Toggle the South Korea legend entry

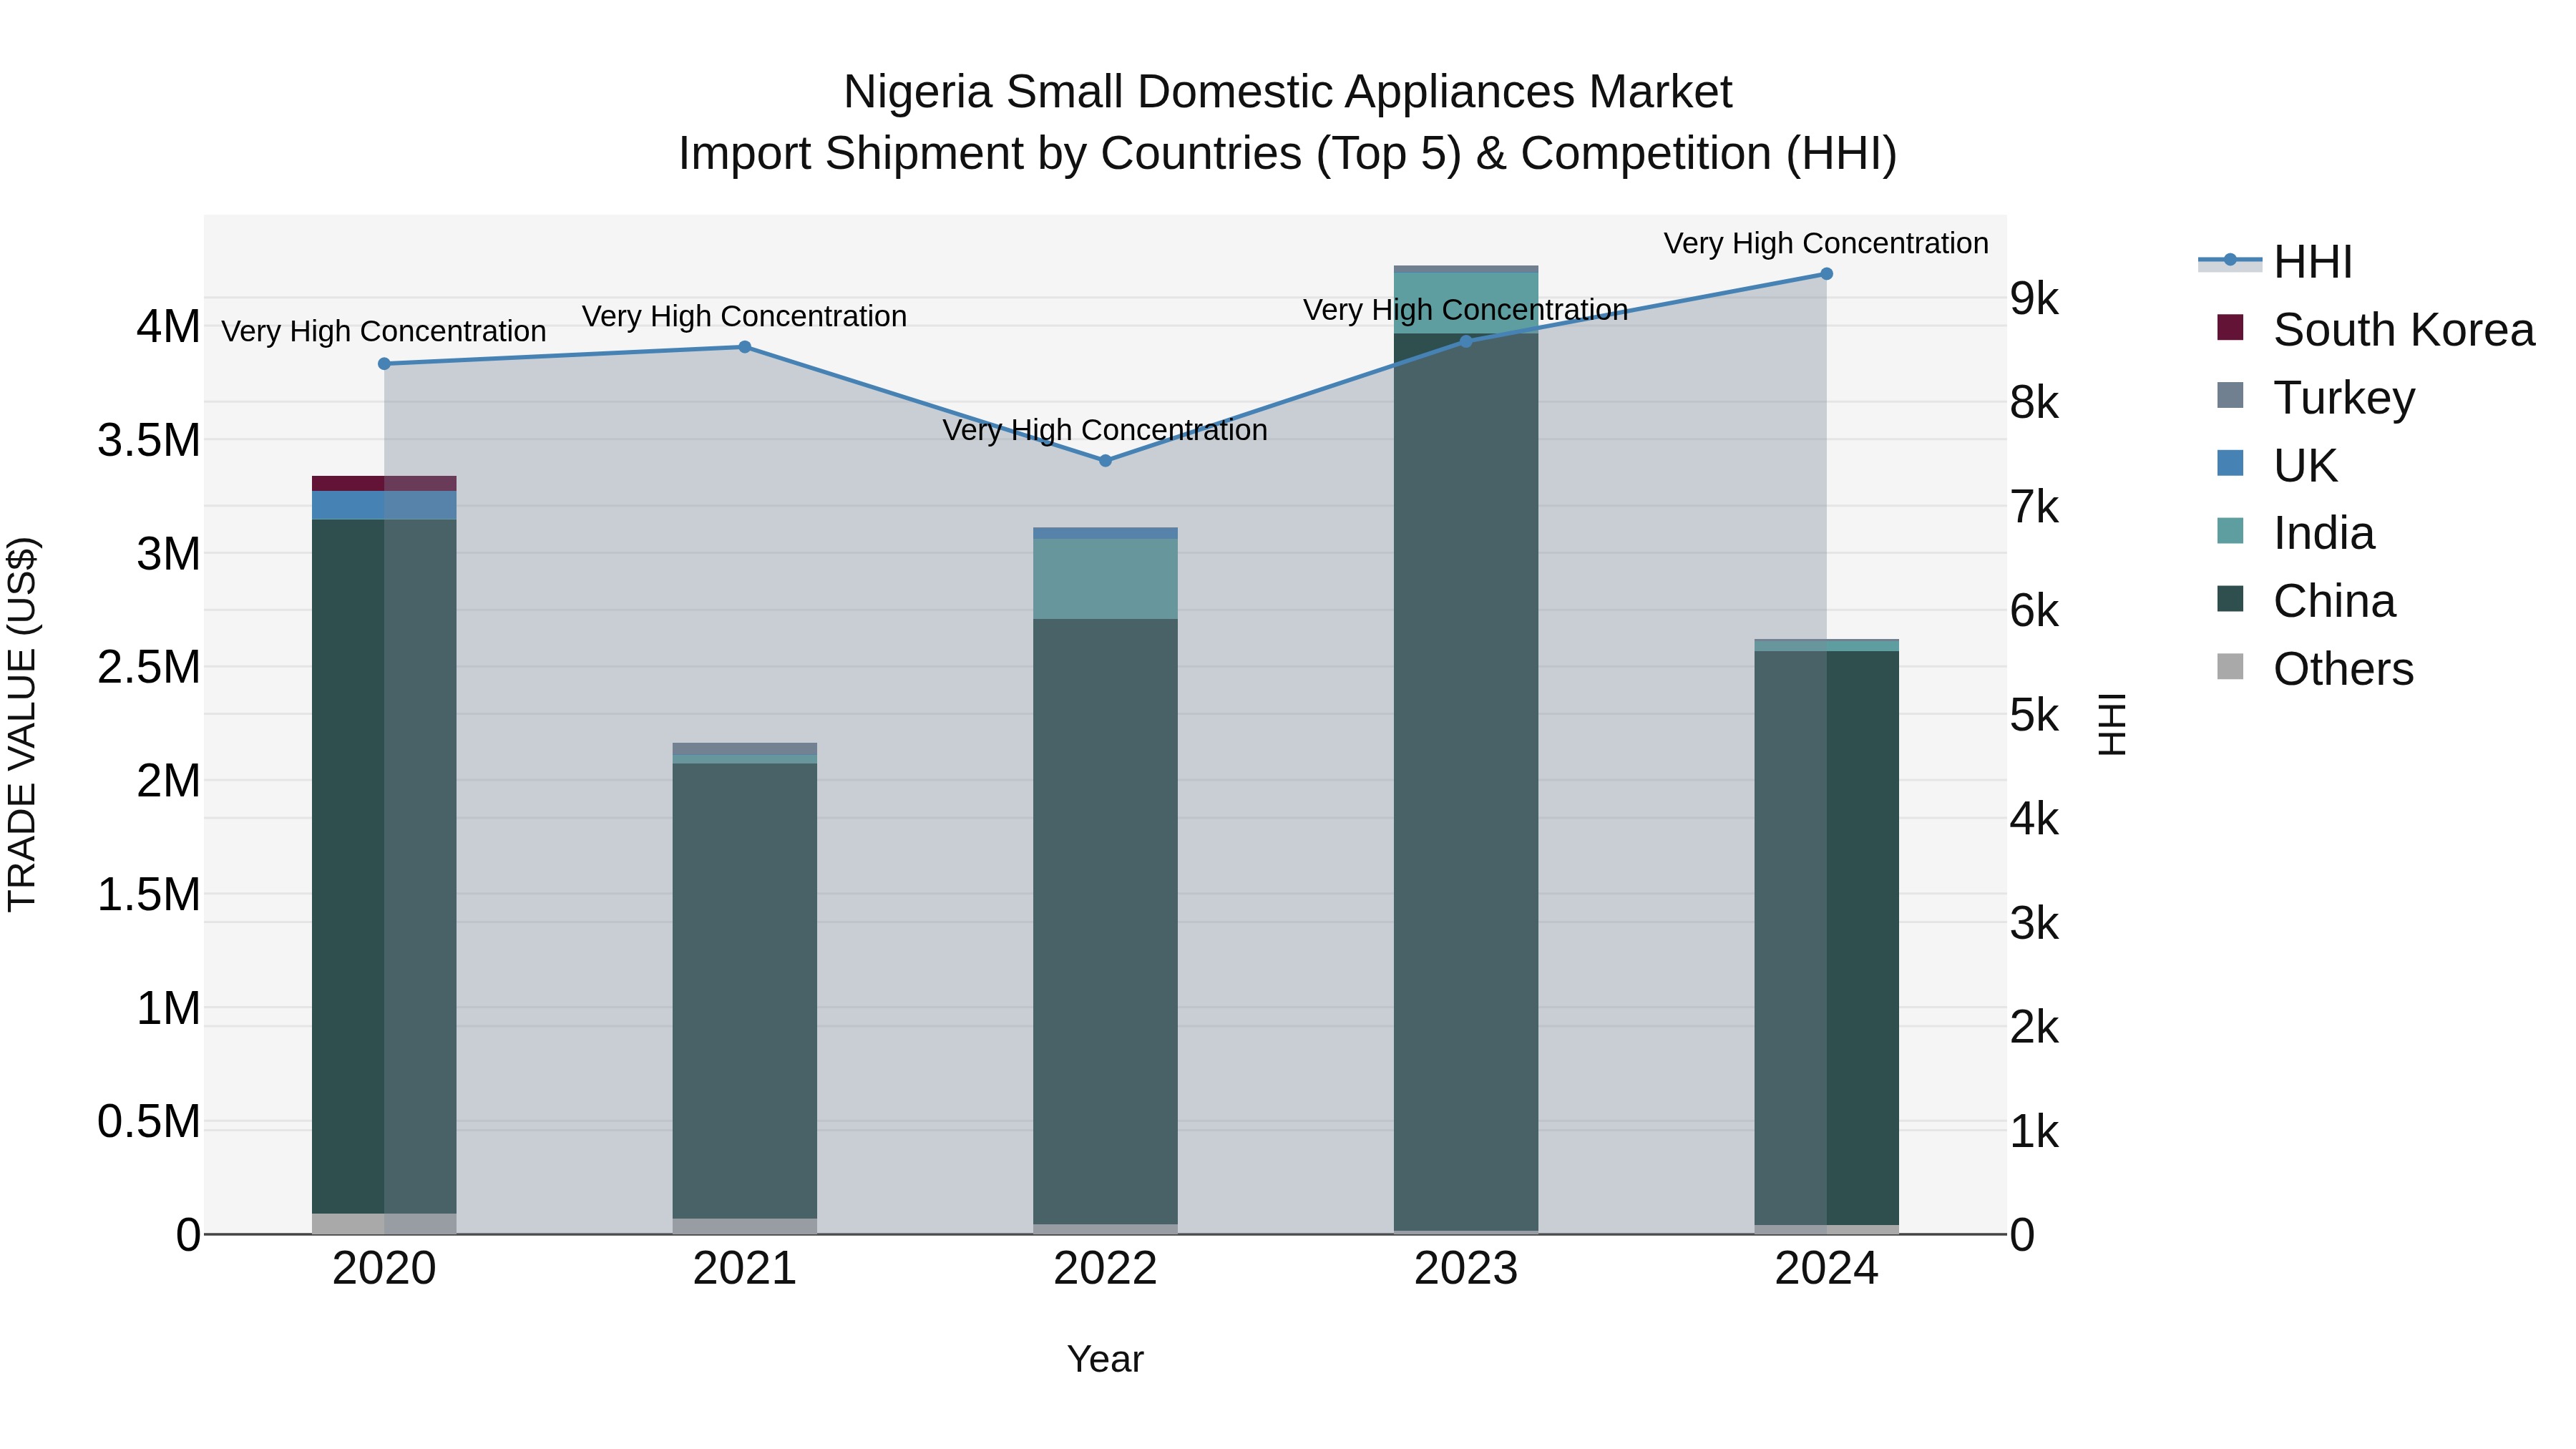pyautogui.click(x=2376, y=330)
